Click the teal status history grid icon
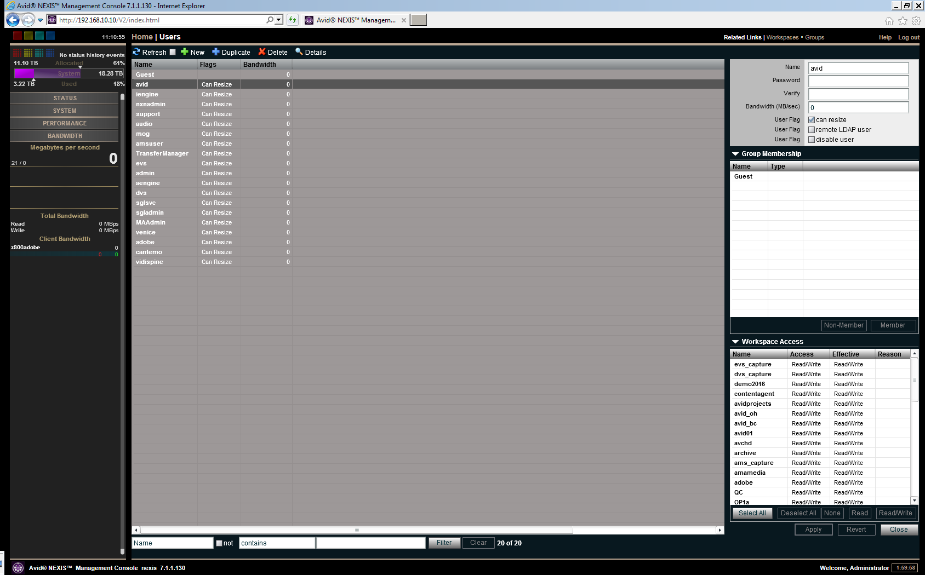The image size is (925, 575). 39,53
